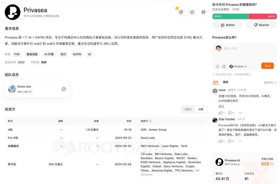The image size is (280, 184).
Task: Open the edit project info icon
Action: [x=181, y=12]
